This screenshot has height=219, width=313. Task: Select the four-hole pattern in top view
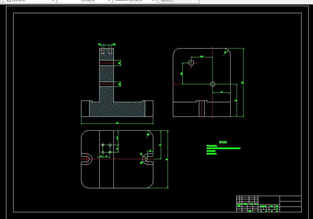[106, 148]
